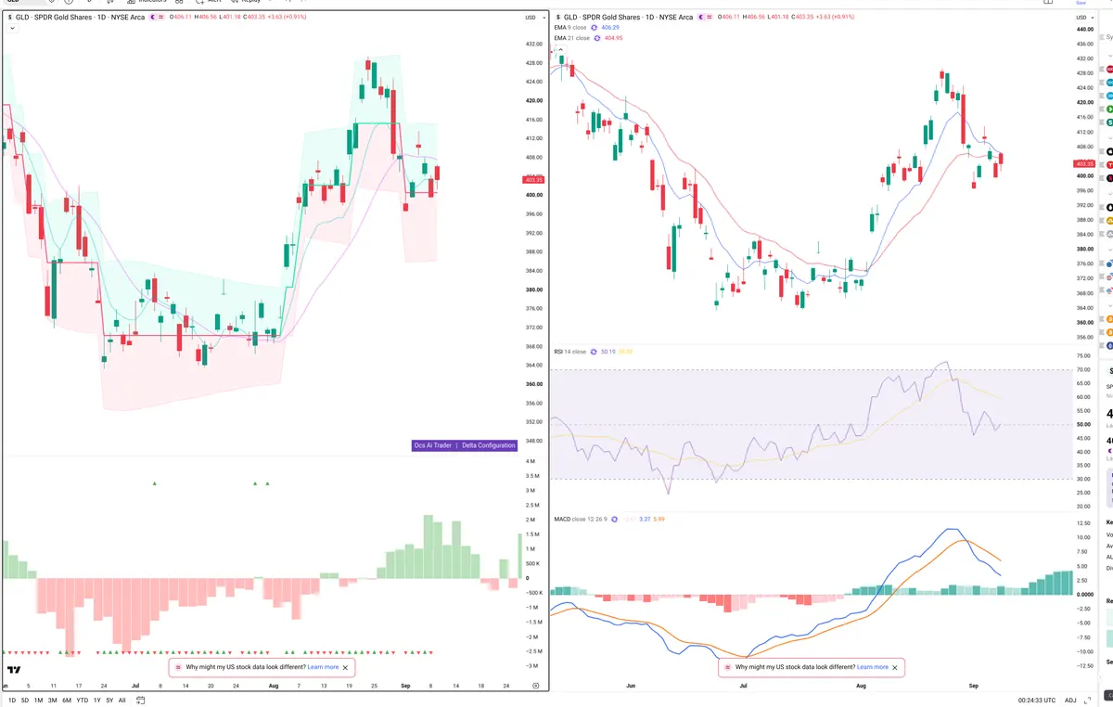The image size is (1113, 707).
Task: Click the right chart GLD SPDR Gold Shares title
Action: (628, 18)
